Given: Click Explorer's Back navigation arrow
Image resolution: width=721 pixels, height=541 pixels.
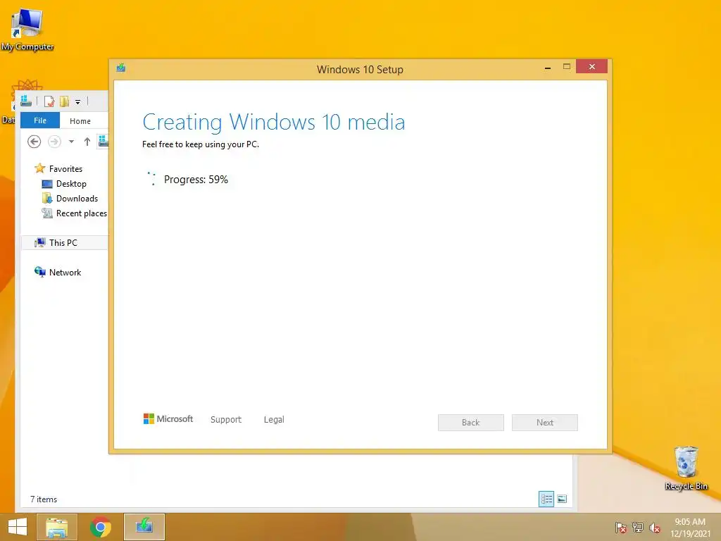Looking at the screenshot, I should (x=34, y=142).
